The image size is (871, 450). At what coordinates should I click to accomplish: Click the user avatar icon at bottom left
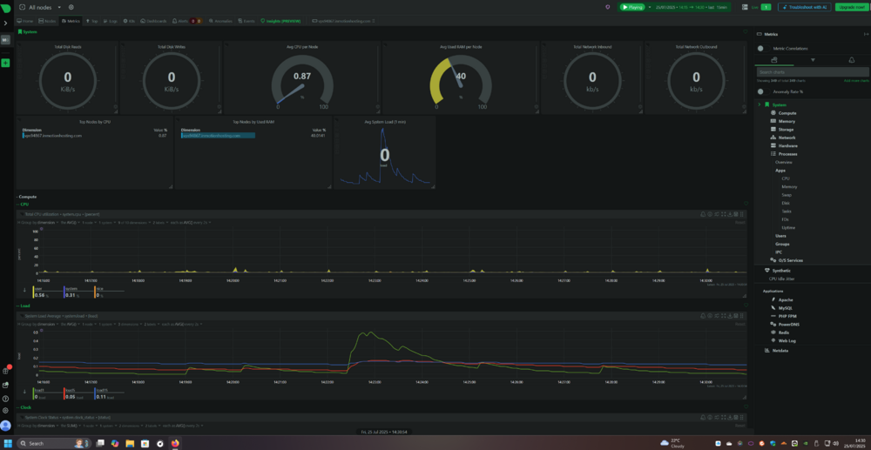(x=5, y=426)
